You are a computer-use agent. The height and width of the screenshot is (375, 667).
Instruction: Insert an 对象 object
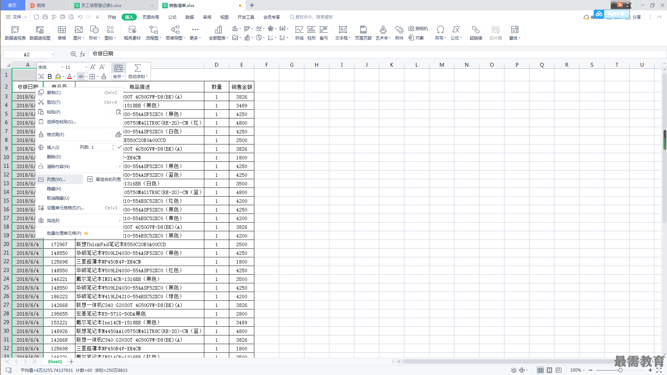[x=416, y=37]
